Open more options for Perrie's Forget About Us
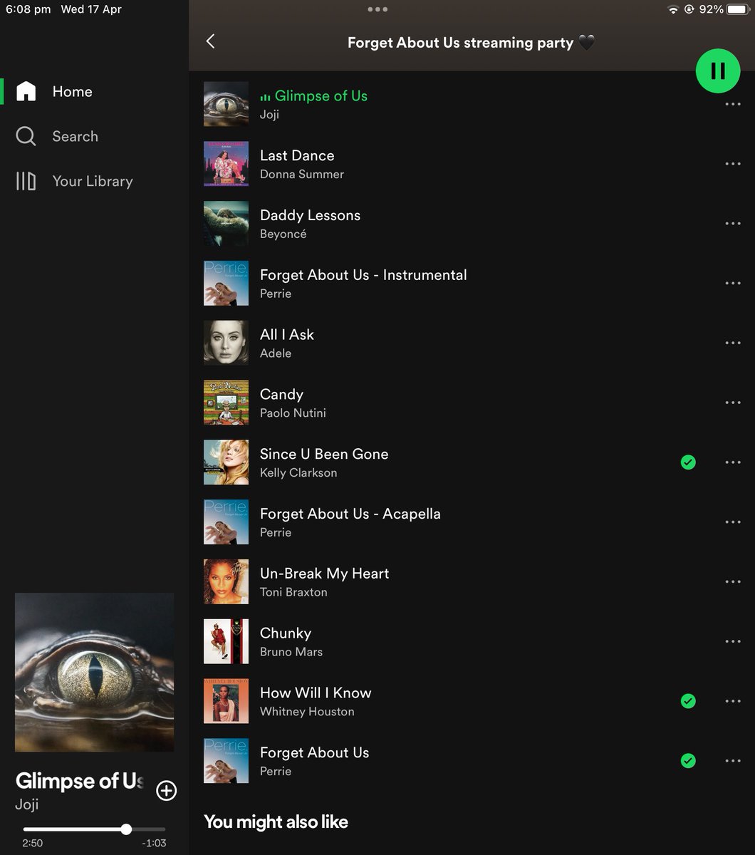The height and width of the screenshot is (855, 755). [733, 761]
